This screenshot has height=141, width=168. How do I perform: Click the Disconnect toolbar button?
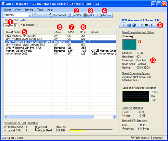[57, 15]
